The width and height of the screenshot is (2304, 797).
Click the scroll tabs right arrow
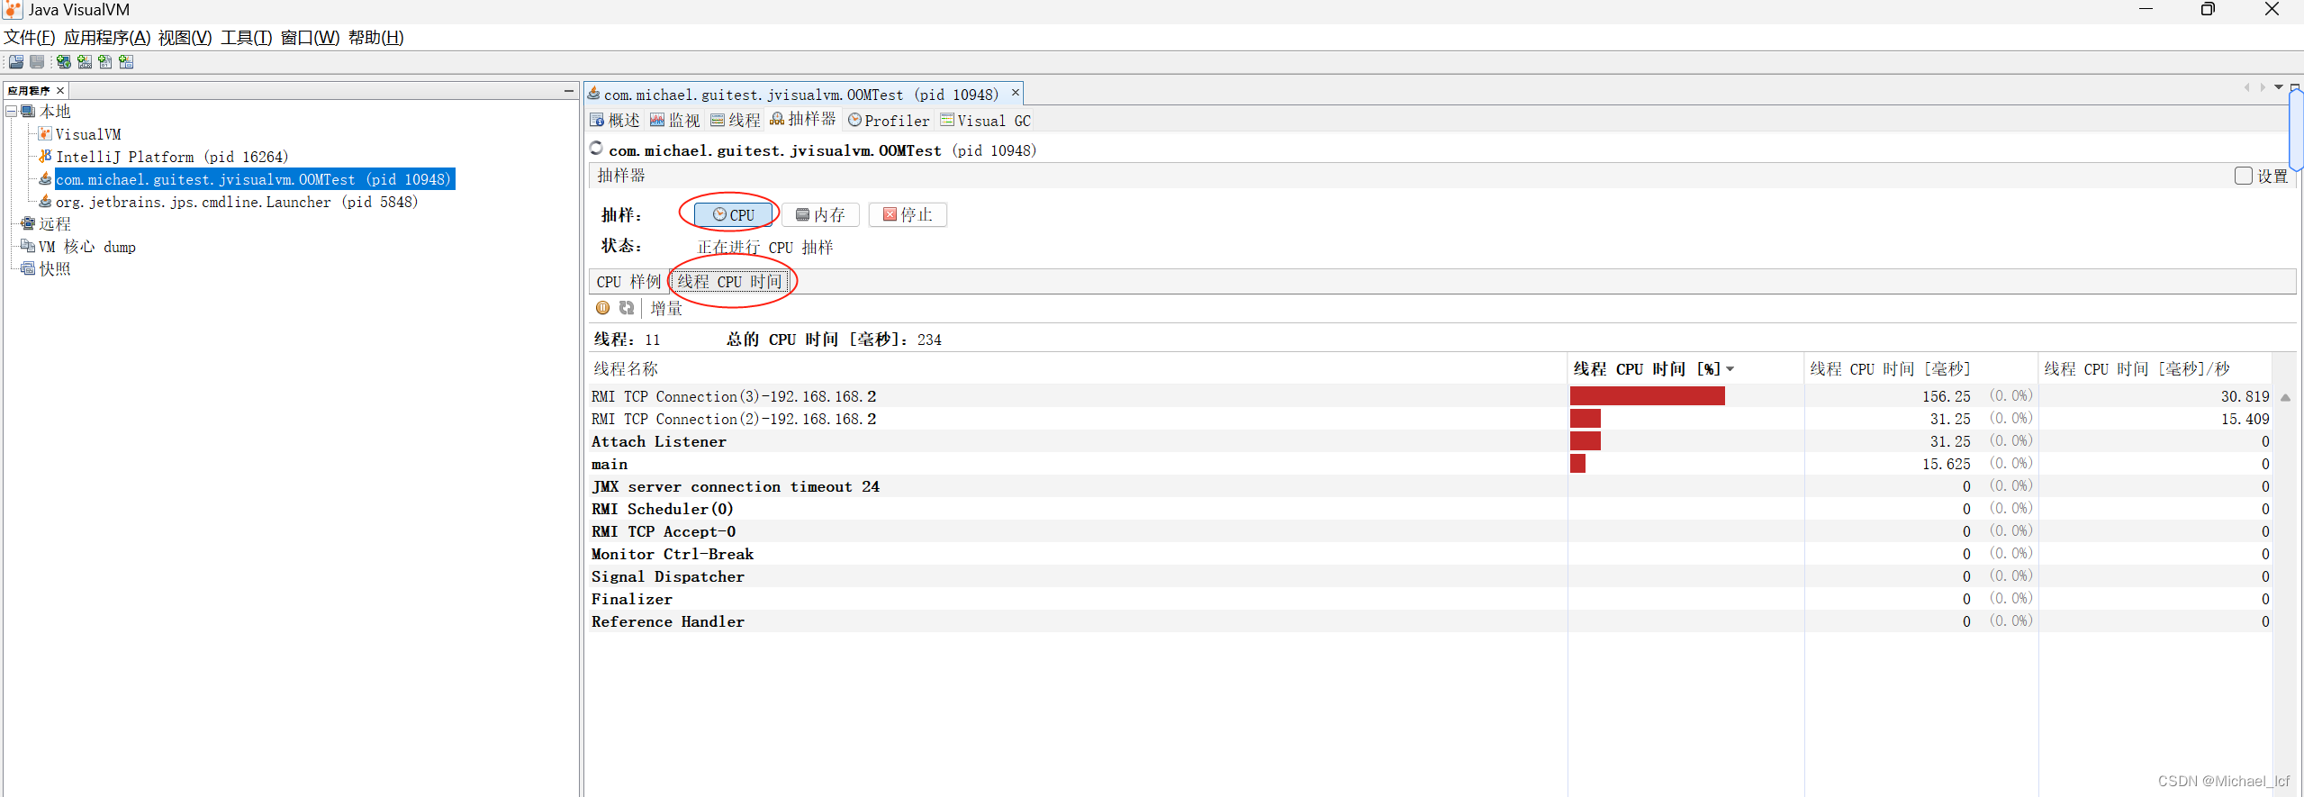pos(2263,87)
